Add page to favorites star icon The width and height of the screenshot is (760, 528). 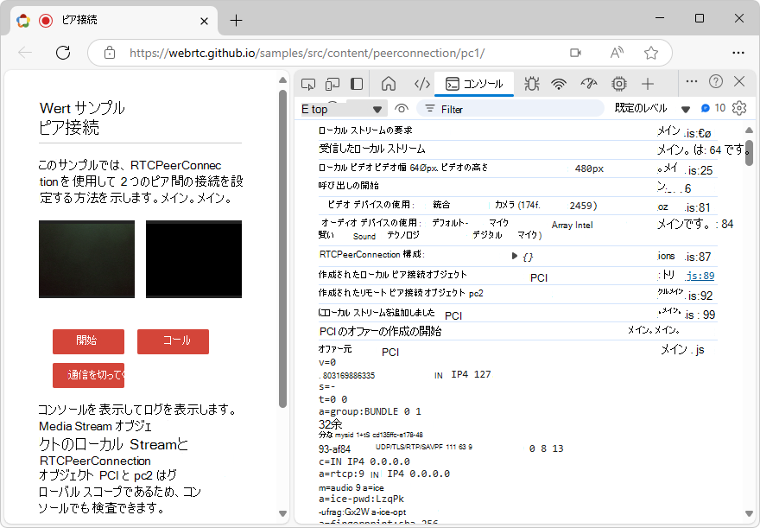651,53
